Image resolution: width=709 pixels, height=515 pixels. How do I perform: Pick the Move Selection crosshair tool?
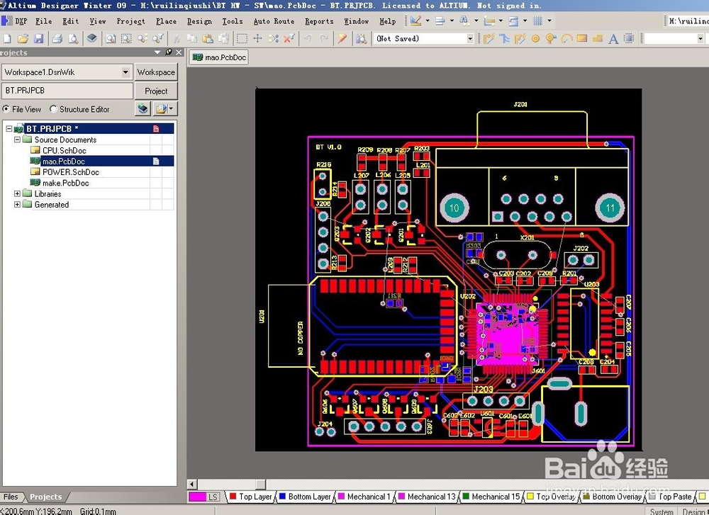258,39
